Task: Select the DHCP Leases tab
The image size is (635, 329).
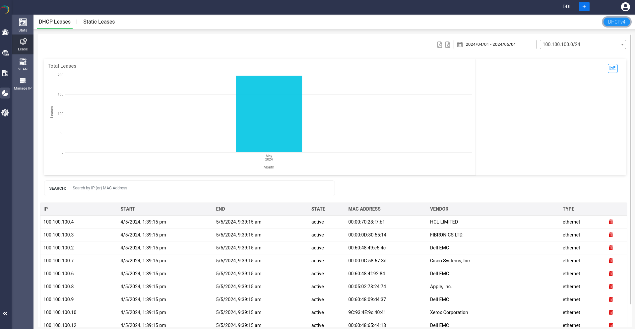Action: click(x=55, y=22)
